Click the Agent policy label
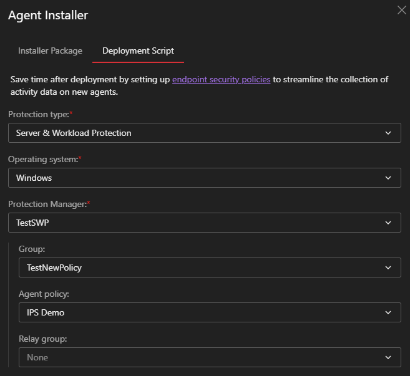410x376 pixels. [x=43, y=294]
